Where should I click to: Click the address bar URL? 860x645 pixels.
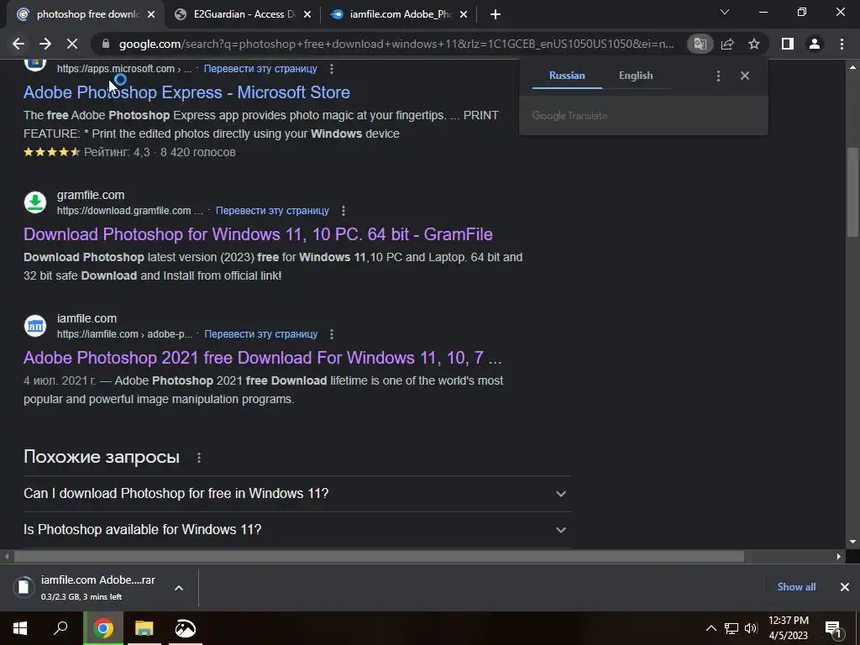coord(396,44)
